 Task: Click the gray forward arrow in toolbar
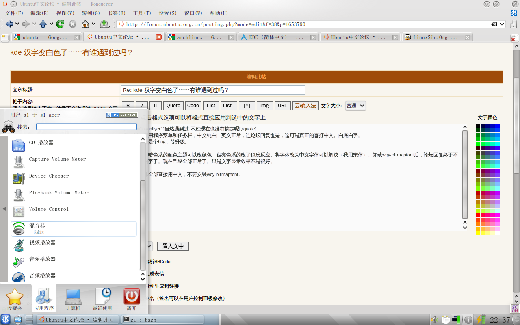[x=26, y=24]
